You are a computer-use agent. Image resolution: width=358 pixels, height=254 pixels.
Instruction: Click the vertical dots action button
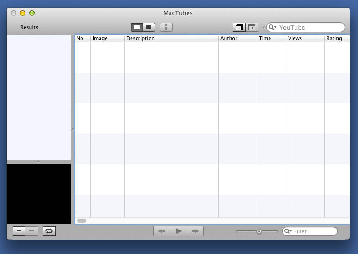(x=166, y=27)
